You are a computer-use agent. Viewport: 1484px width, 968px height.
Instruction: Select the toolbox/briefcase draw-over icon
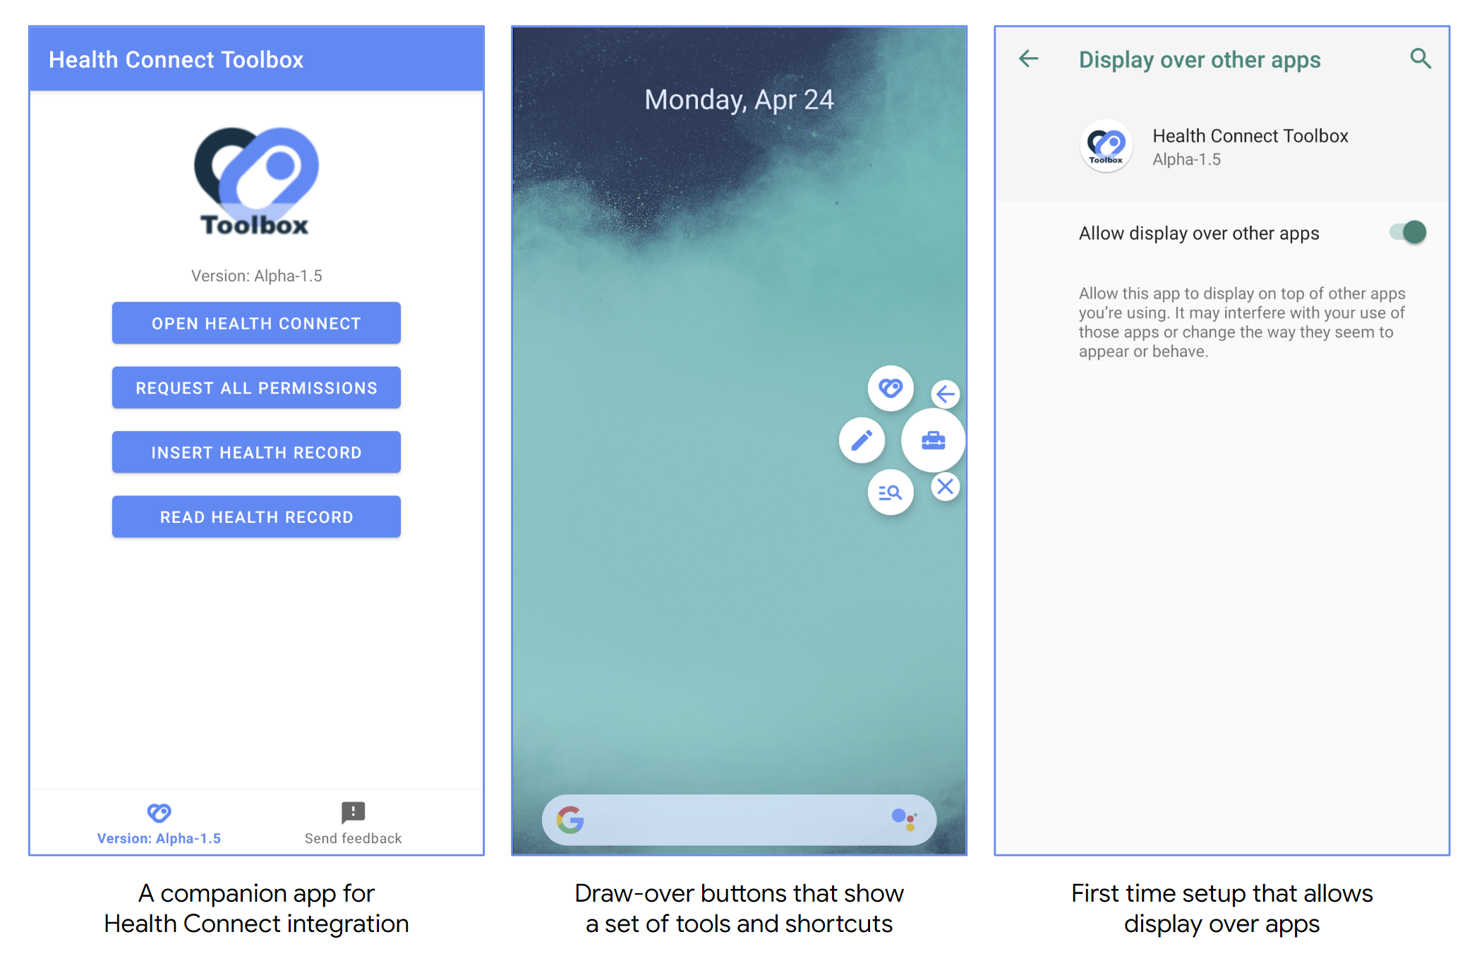point(927,440)
